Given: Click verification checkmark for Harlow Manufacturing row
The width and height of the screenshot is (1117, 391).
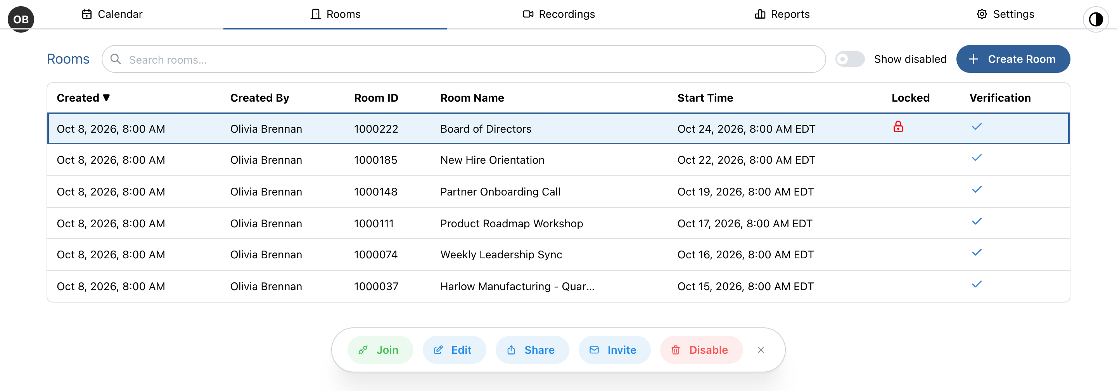Looking at the screenshot, I should coord(977,284).
